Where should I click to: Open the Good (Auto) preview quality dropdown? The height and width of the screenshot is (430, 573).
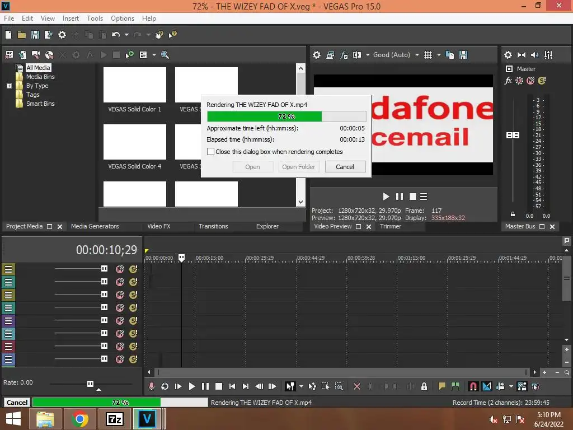point(396,55)
